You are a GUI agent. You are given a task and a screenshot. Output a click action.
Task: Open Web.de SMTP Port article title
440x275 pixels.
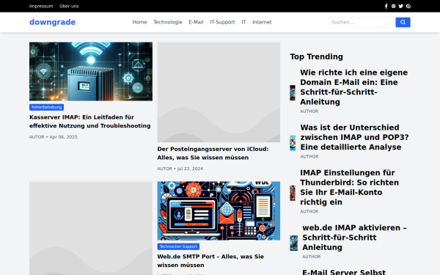coord(210,260)
